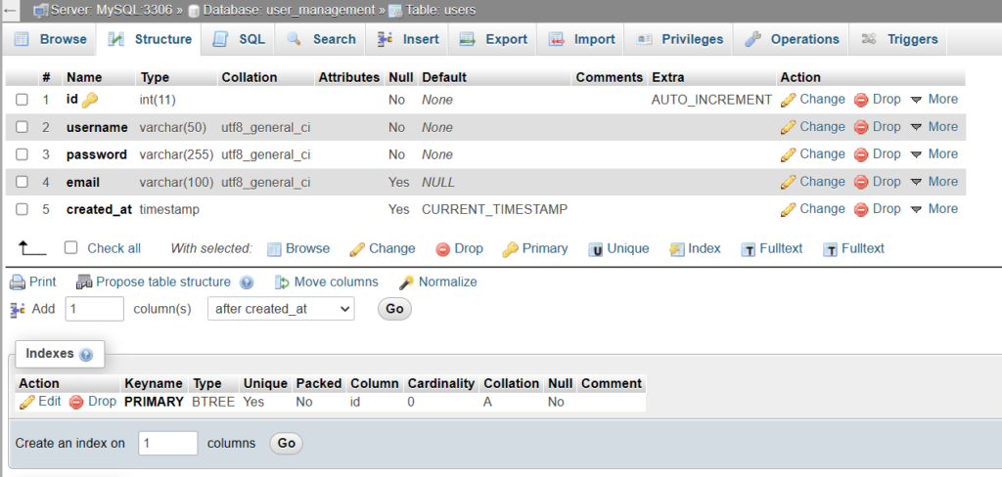1002x477 pixels.
Task: Click the Propose table structure icon
Action: coord(84,282)
